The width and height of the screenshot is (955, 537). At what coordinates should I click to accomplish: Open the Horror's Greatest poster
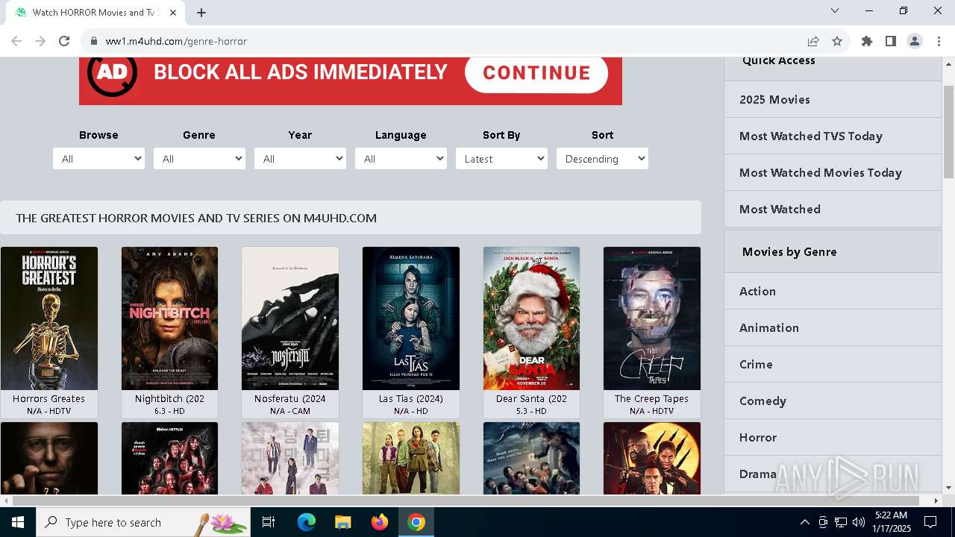pos(49,318)
